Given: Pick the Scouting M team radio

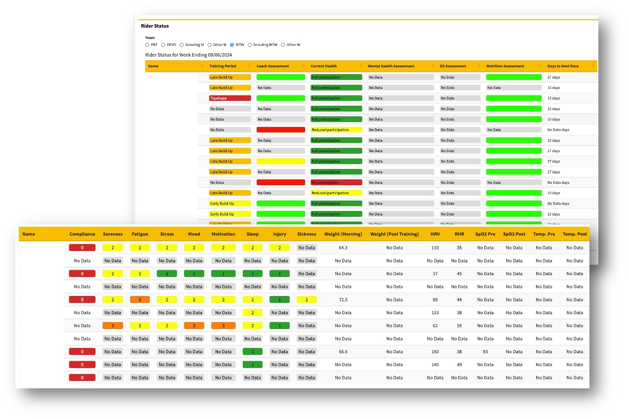Looking at the screenshot, I should coord(181,45).
